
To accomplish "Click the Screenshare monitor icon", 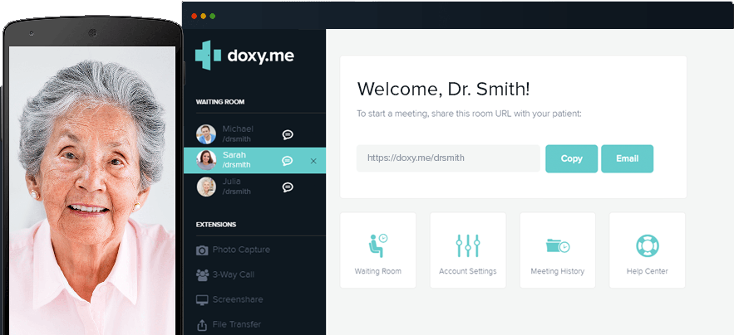I will point(202,300).
